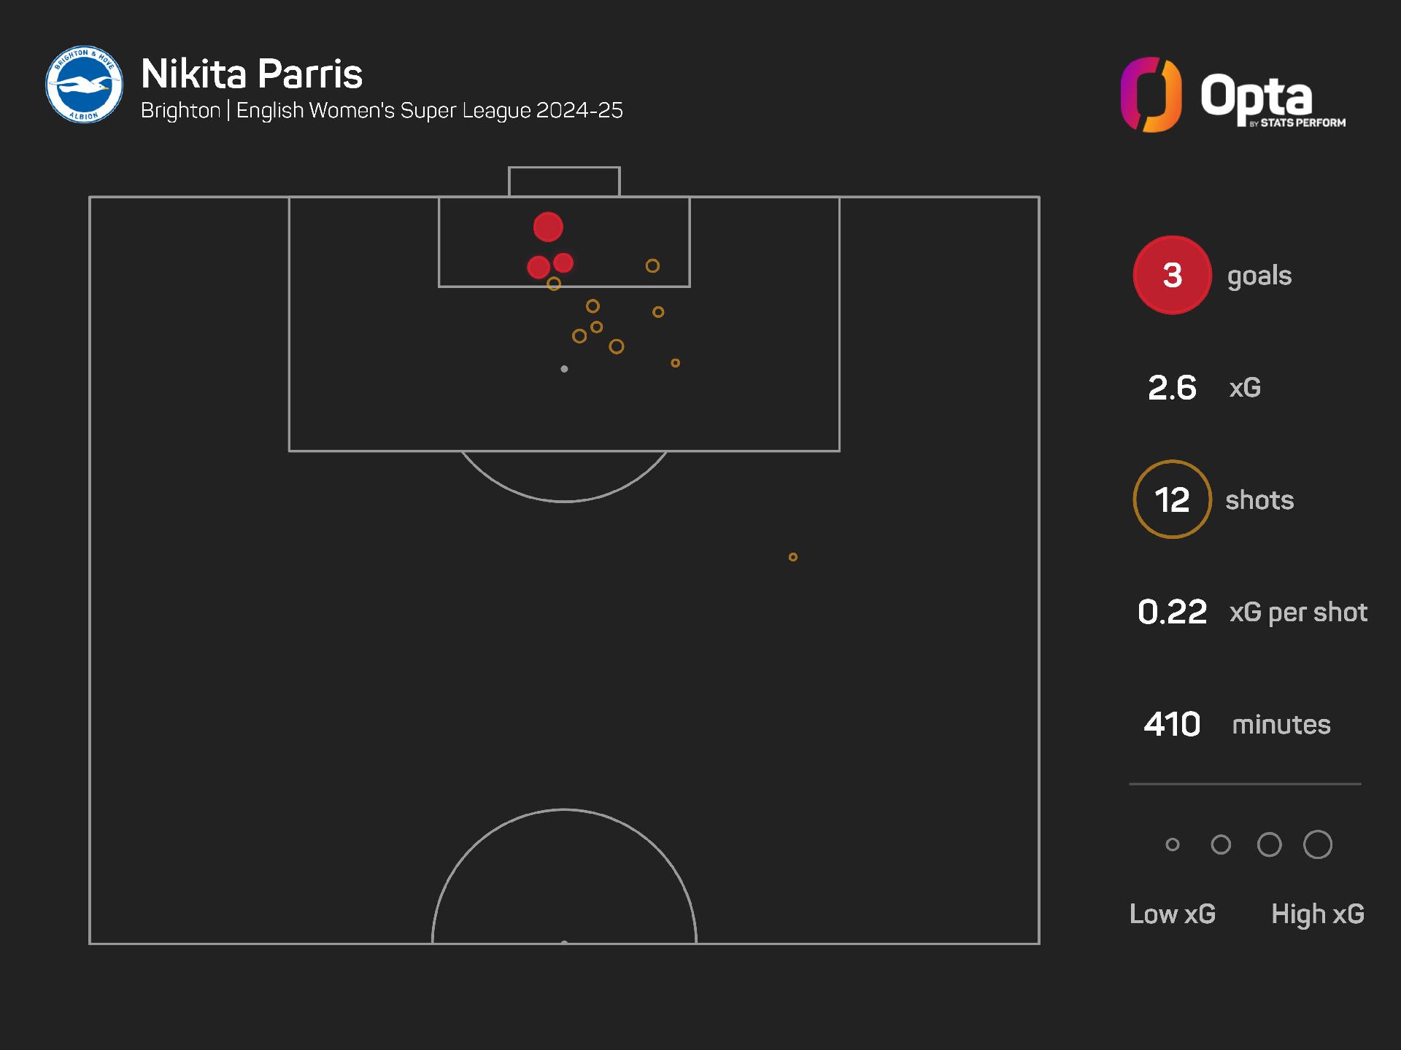Click the largest High xG legend circle

[1318, 844]
